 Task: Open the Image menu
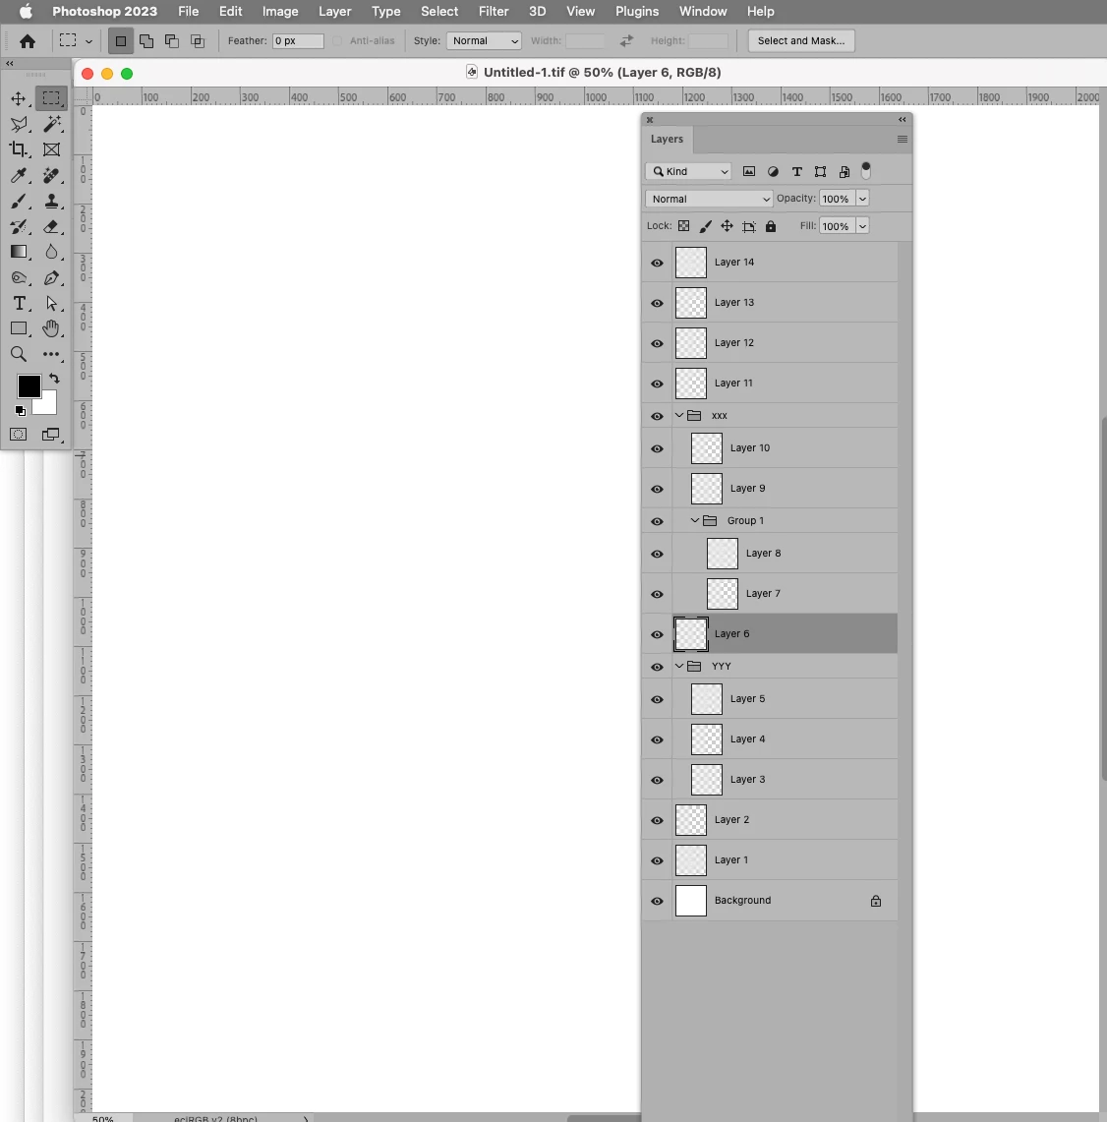click(280, 12)
